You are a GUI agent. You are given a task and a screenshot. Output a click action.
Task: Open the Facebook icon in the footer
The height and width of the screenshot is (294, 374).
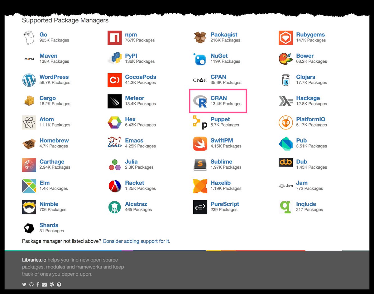[38, 284]
